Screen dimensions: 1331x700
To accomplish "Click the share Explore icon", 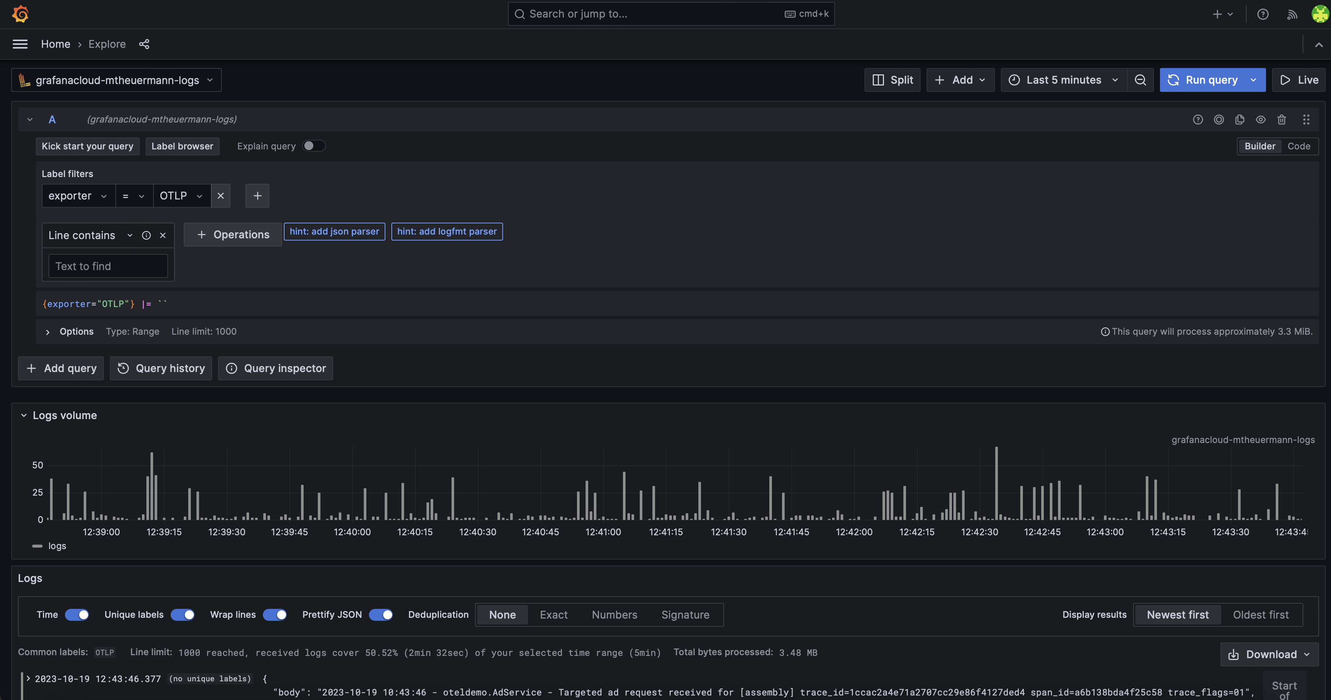I will pyautogui.click(x=144, y=44).
